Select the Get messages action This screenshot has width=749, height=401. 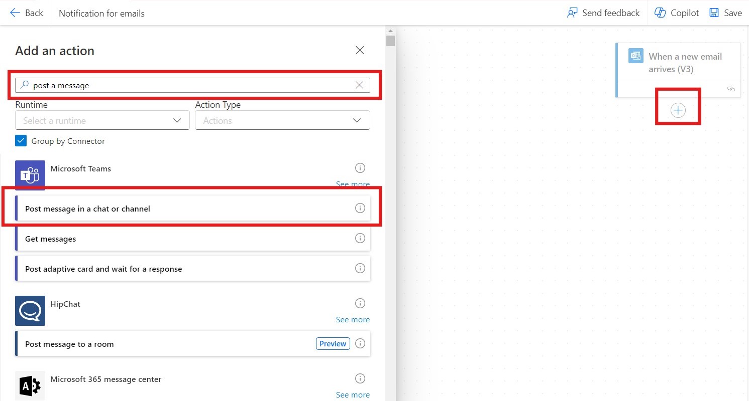coord(192,239)
